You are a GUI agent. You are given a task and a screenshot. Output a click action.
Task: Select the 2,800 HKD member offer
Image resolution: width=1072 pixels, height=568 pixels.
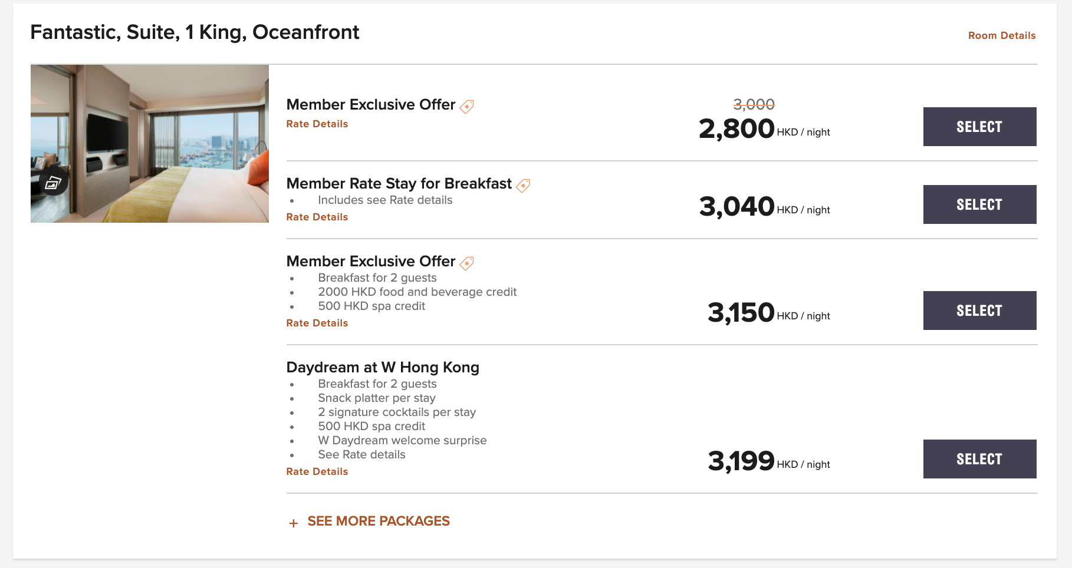[979, 127]
